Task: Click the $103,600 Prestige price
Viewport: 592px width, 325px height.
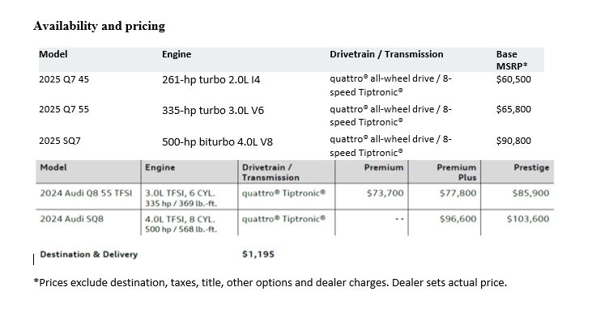Action: [528, 218]
